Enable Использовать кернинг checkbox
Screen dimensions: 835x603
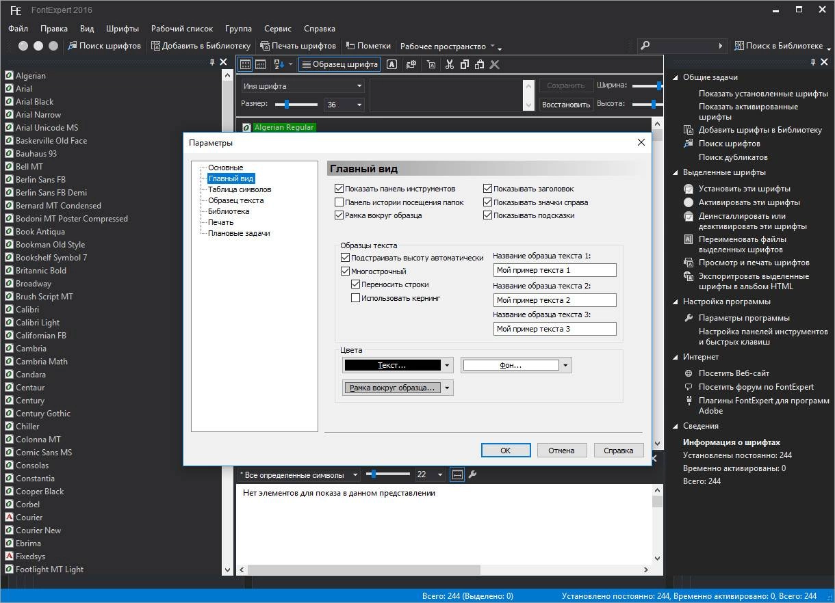[355, 298]
